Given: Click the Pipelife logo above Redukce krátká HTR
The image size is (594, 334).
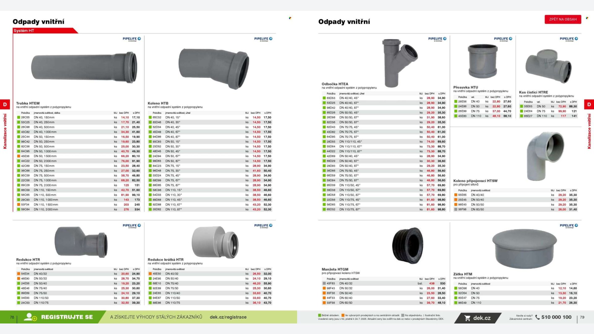Looking at the screenshot, I should (x=263, y=226).
